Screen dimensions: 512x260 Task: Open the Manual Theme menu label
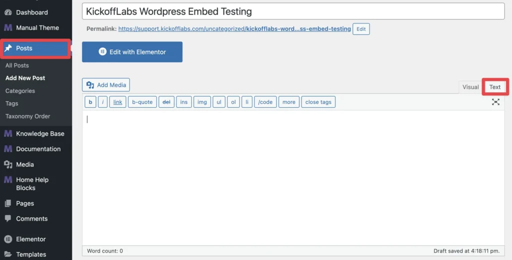37,27
